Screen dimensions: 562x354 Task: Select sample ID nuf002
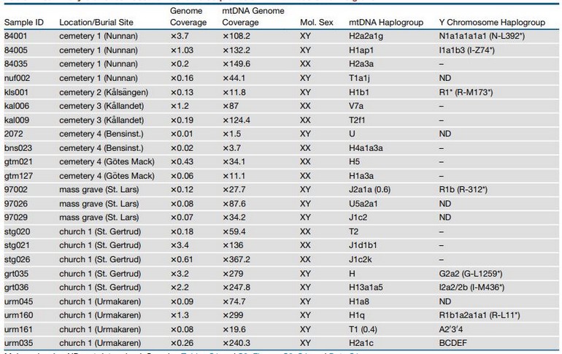(18, 78)
